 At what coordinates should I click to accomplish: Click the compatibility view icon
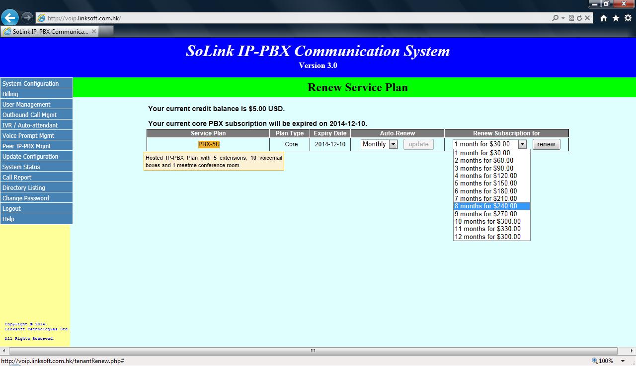(x=571, y=18)
